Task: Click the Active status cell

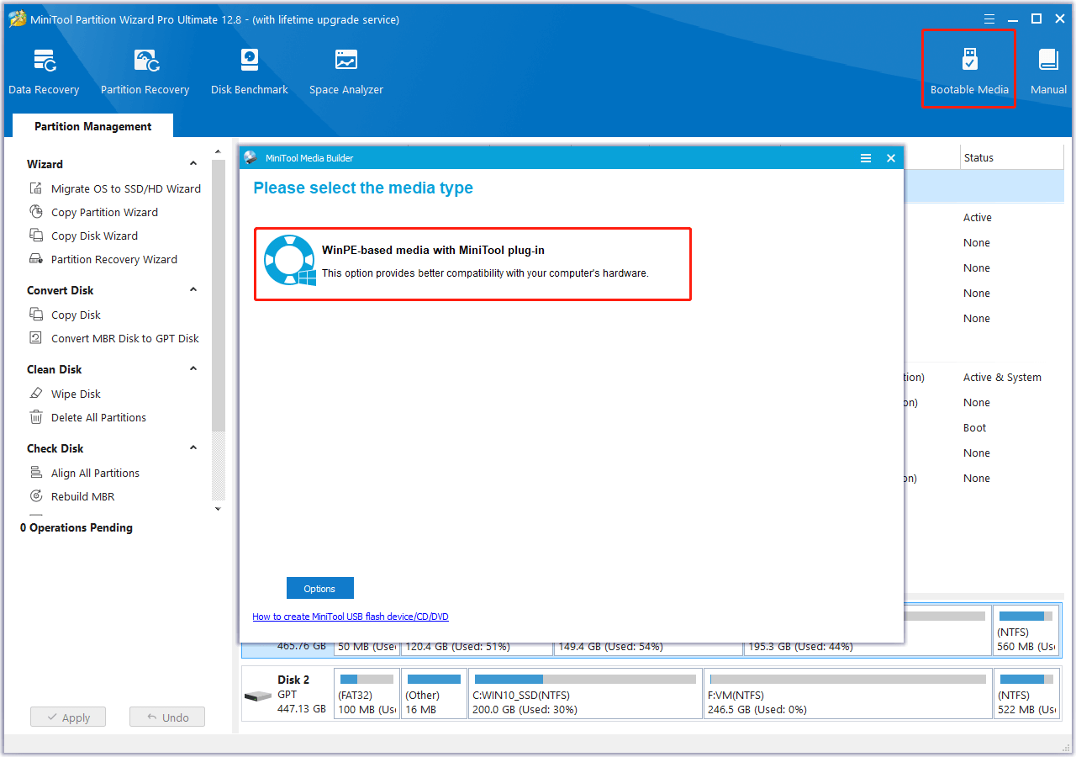Action: (x=977, y=217)
